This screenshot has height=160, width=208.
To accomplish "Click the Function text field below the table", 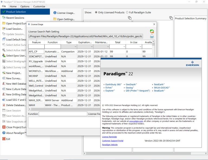I will (63, 114).
